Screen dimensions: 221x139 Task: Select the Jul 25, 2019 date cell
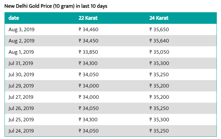coord(21,120)
